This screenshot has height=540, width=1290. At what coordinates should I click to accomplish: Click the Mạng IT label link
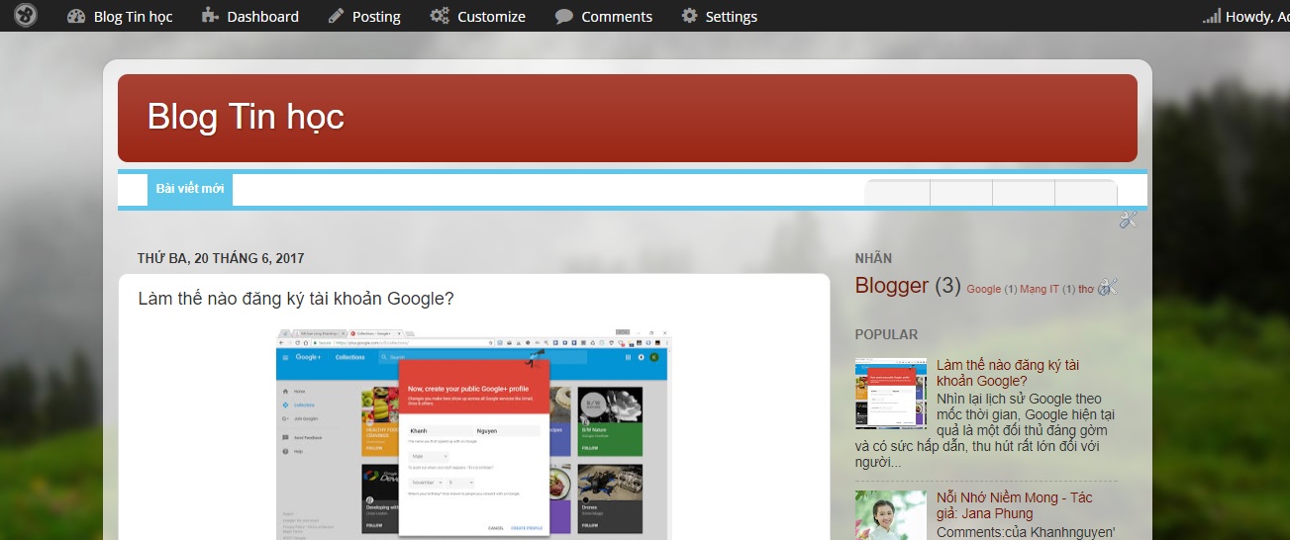(1040, 289)
